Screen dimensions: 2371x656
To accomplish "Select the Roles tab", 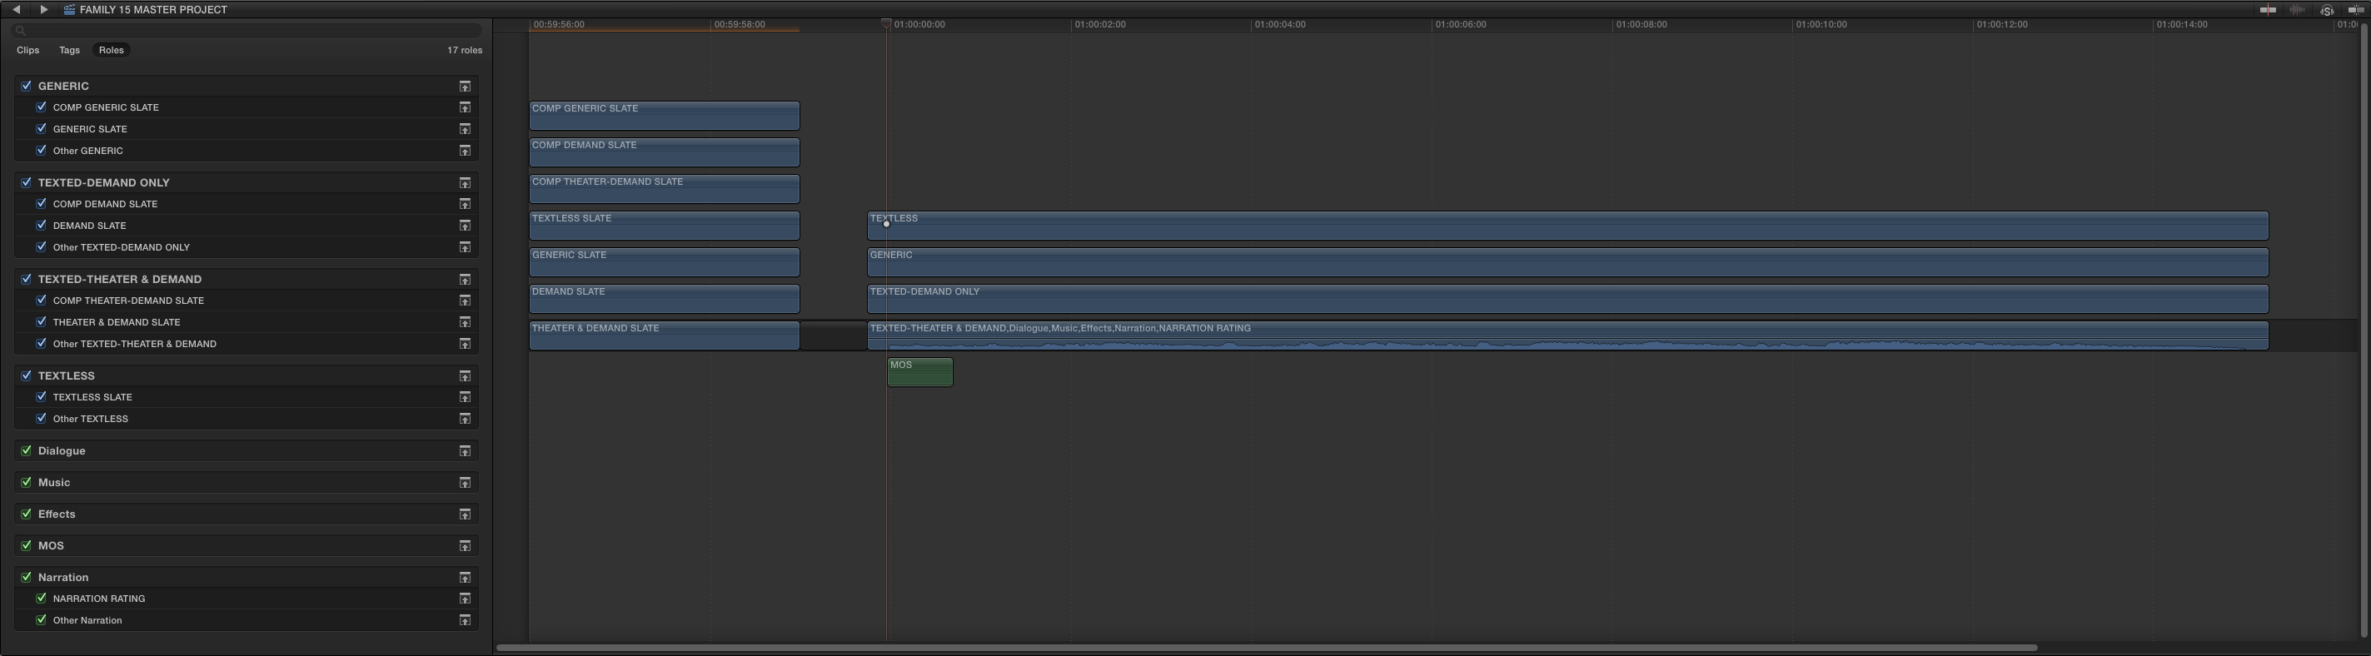I will click(x=112, y=51).
